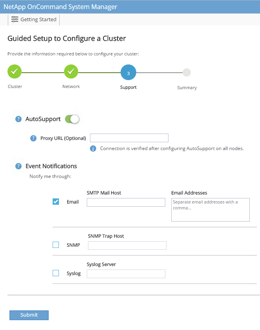Viewport: 260px width, 330px height.
Task: Uncheck the Email notification checkbox
Action: (56, 202)
